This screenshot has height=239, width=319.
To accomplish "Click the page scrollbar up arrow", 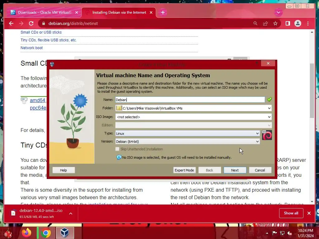I will (312, 32).
